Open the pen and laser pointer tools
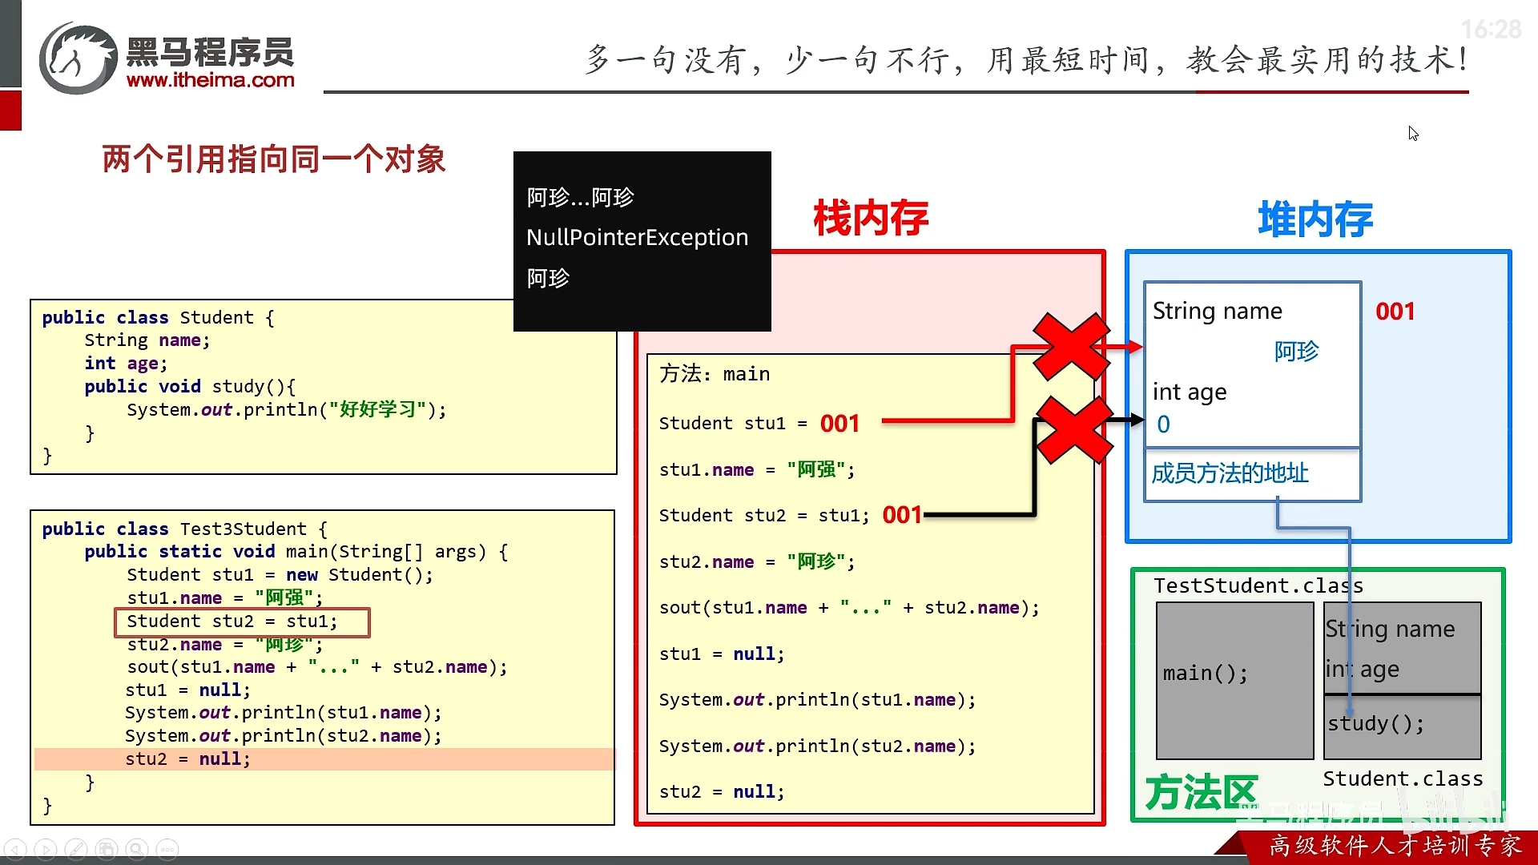This screenshot has height=865, width=1538. 76,849
